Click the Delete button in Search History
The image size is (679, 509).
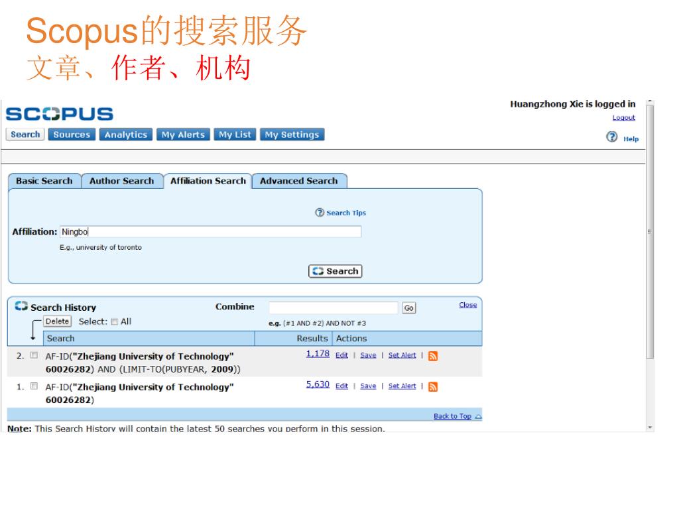(x=57, y=321)
